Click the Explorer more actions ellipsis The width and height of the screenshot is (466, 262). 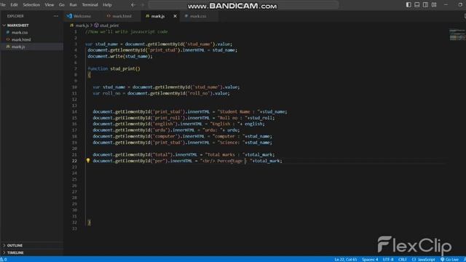56,16
